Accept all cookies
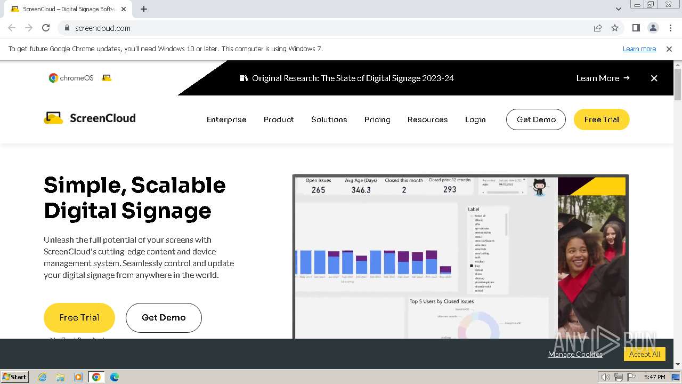Viewport: 682px width, 384px height. coord(645,354)
